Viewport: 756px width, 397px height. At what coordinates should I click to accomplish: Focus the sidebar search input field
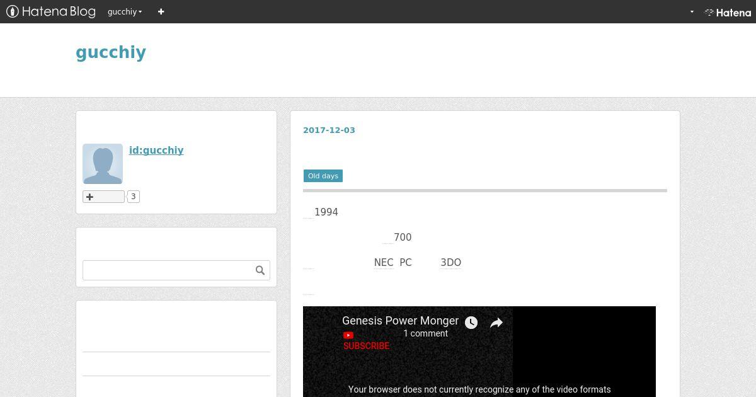(x=168, y=270)
